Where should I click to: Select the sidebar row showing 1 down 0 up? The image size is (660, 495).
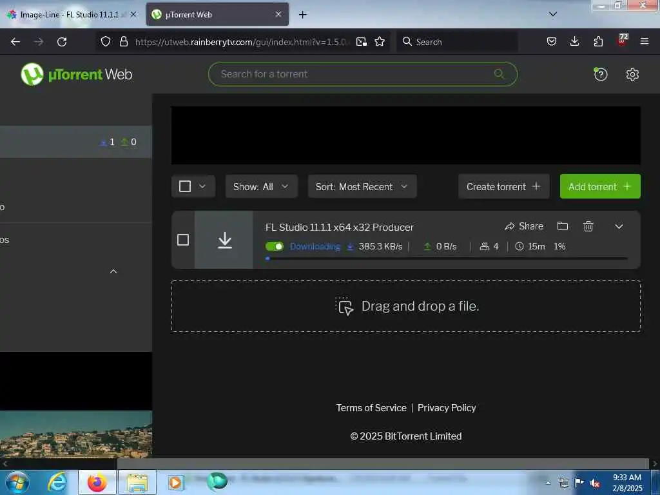point(76,142)
